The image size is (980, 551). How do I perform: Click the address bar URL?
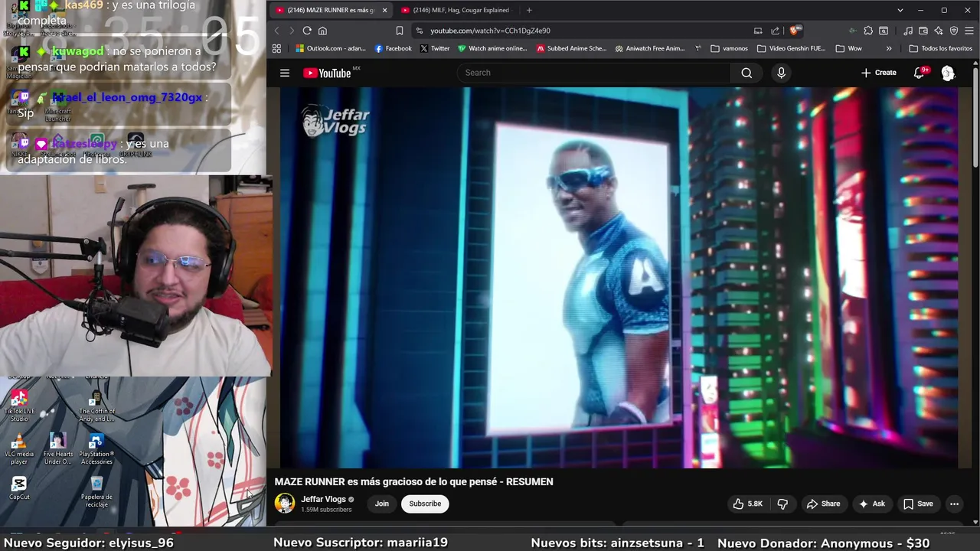point(490,31)
